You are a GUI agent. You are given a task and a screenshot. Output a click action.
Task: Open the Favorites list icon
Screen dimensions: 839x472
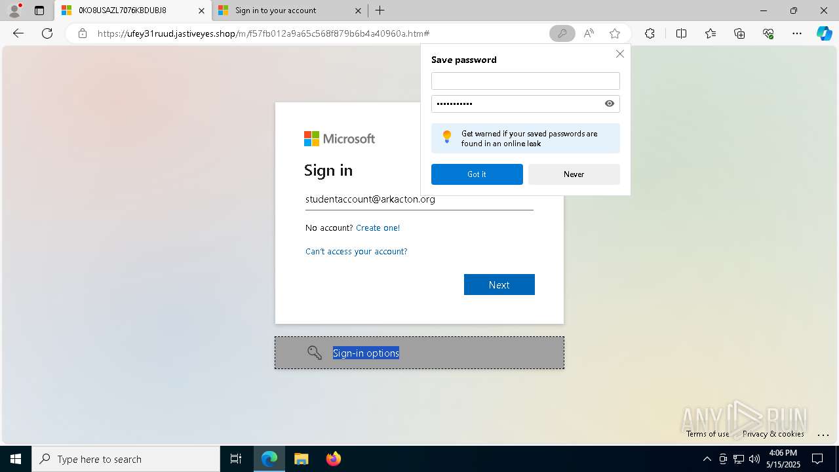pyautogui.click(x=711, y=33)
